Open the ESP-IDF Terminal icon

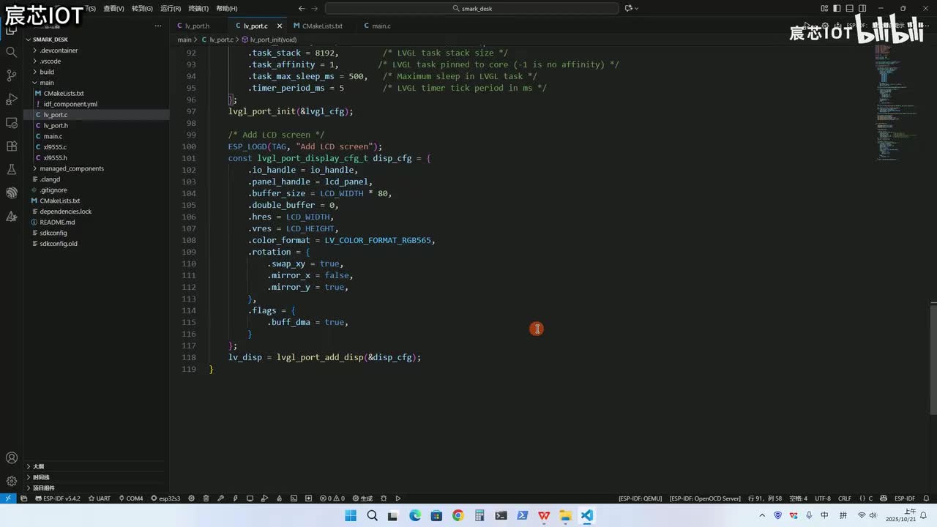pos(294,498)
